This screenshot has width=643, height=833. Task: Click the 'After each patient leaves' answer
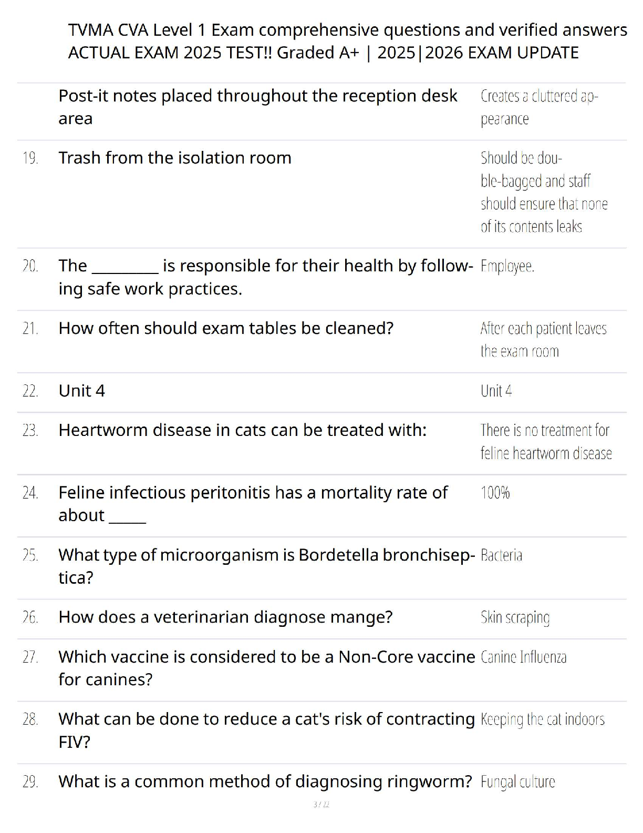pos(543,340)
